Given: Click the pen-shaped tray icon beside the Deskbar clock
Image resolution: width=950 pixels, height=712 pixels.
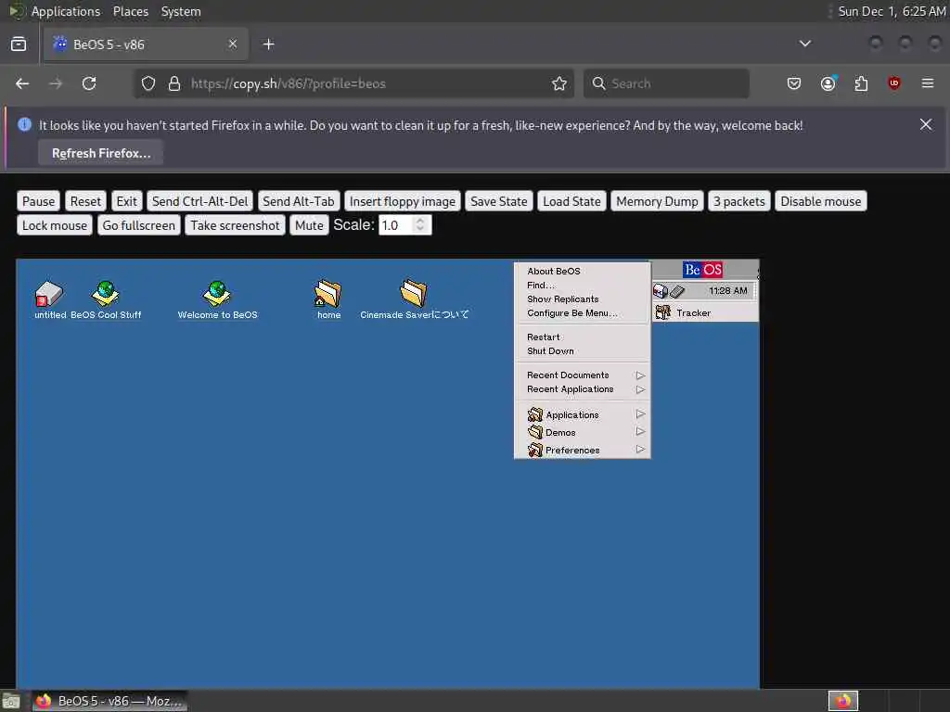Looking at the screenshot, I should [676, 292].
